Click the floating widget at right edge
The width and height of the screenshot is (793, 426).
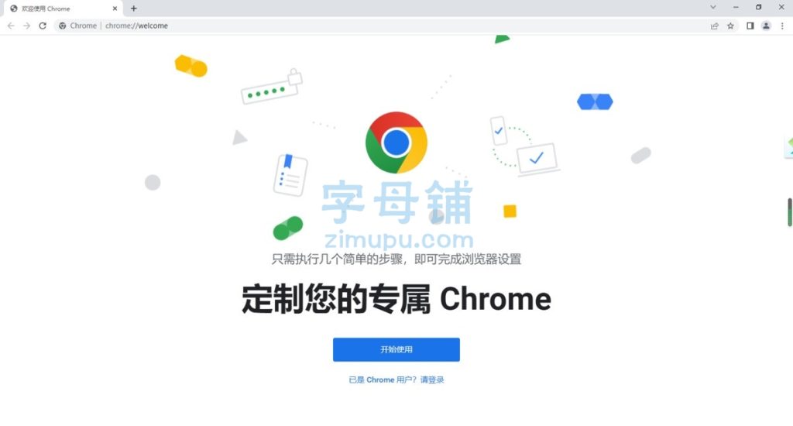pos(789,146)
